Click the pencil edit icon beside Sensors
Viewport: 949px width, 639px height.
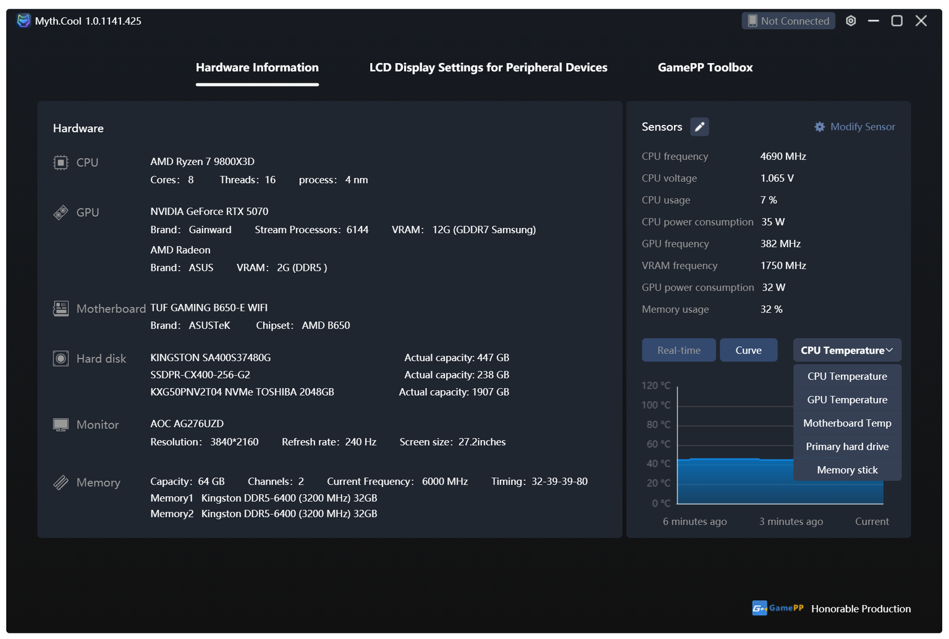(699, 127)
